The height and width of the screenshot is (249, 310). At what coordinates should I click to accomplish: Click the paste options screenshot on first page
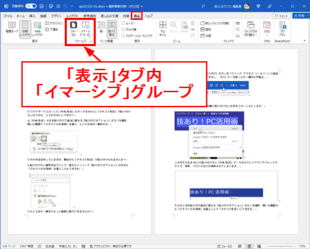click(x=54, y=142)
